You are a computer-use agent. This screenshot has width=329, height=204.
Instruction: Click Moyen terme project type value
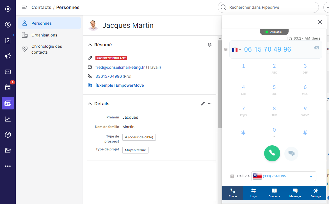pyautogui.click(x=135, y=150)
